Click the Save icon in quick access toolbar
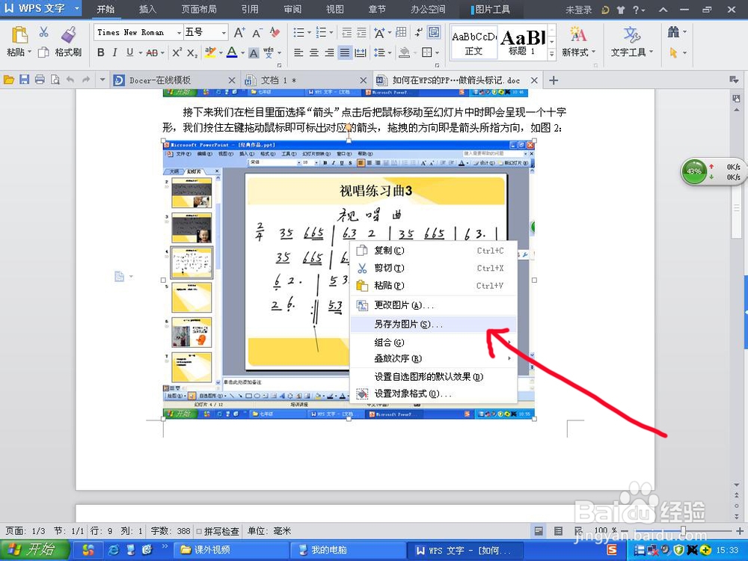 pyautogui.click(x=25, y=79)
